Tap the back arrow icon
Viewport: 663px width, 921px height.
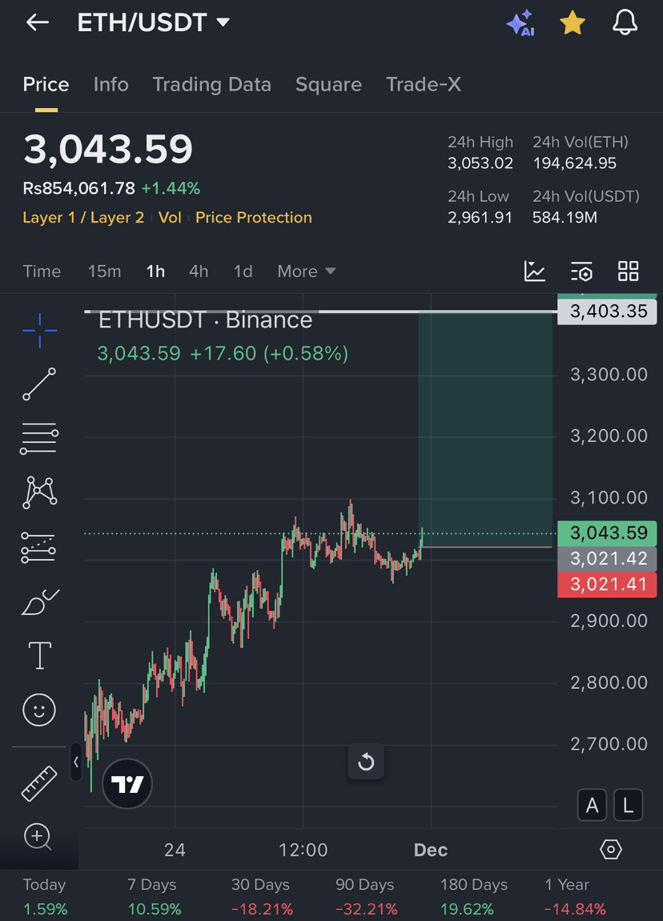pyautogui.click(x=37, y=22)
